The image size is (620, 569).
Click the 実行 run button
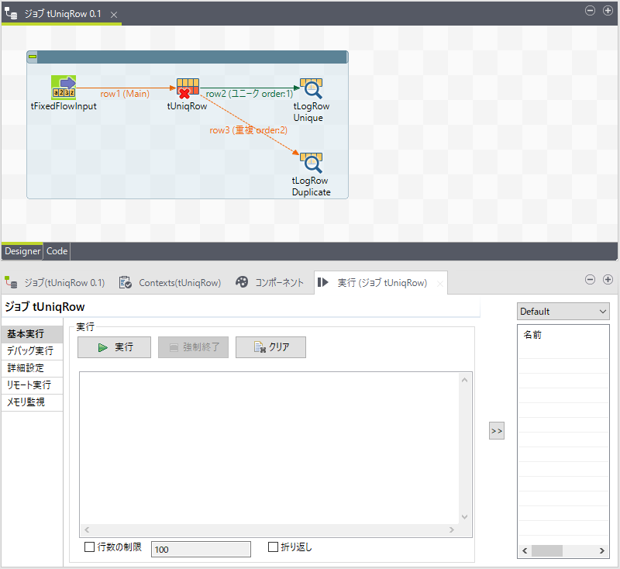(113, 347)
